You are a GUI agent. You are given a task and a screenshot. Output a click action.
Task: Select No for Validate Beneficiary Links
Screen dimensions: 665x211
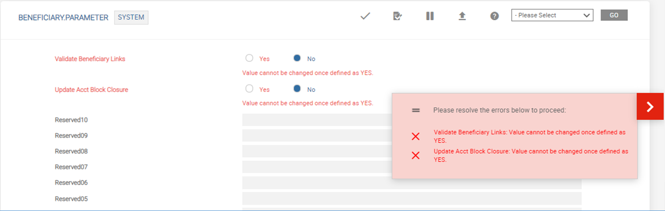pos(297,58)
